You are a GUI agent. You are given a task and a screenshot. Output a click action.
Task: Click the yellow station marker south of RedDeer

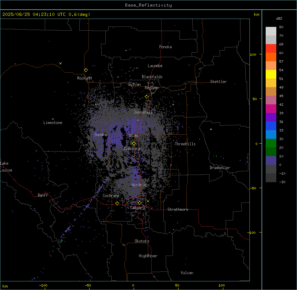(x=147, y=97)
